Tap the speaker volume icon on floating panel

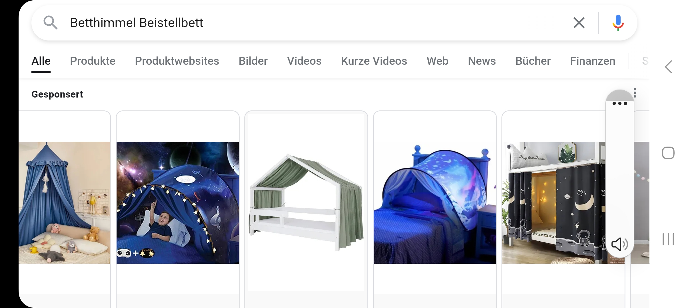(619, 244)
